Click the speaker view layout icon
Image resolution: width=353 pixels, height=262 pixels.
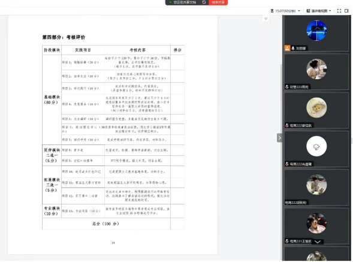[308, 11]
